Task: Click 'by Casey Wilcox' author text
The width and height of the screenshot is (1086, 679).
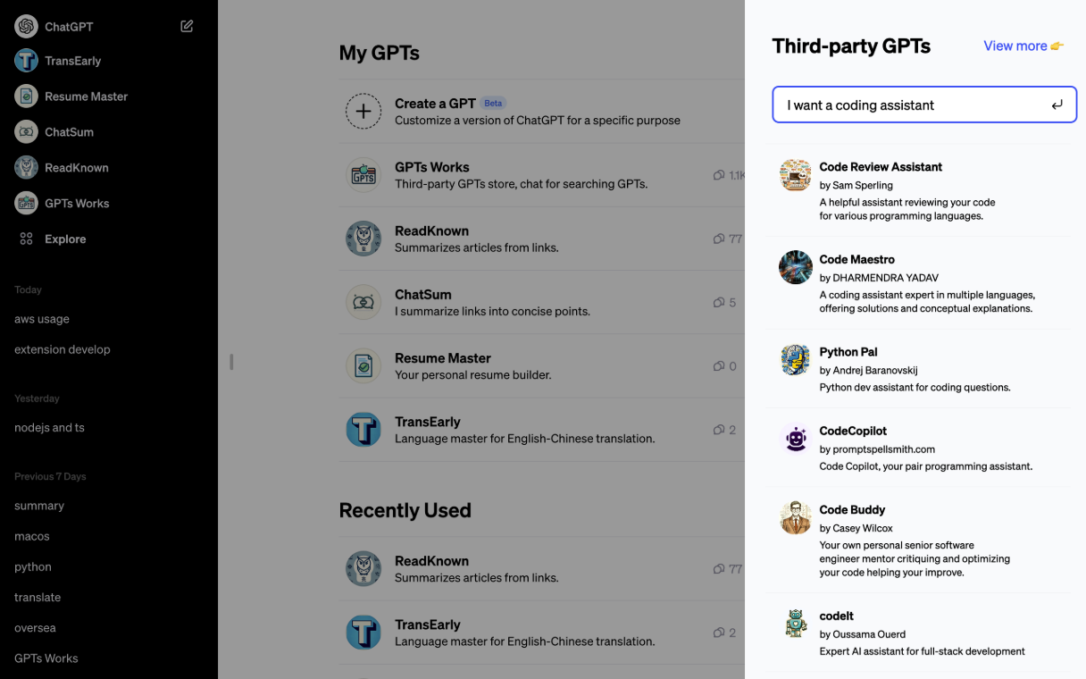Action: point(856,529)
